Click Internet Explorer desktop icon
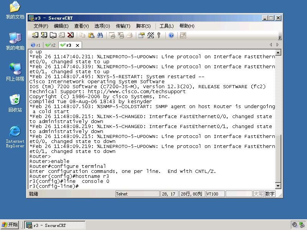Image resolution: width=307 pixels, height=230 pixels. (x=15, y=136)
